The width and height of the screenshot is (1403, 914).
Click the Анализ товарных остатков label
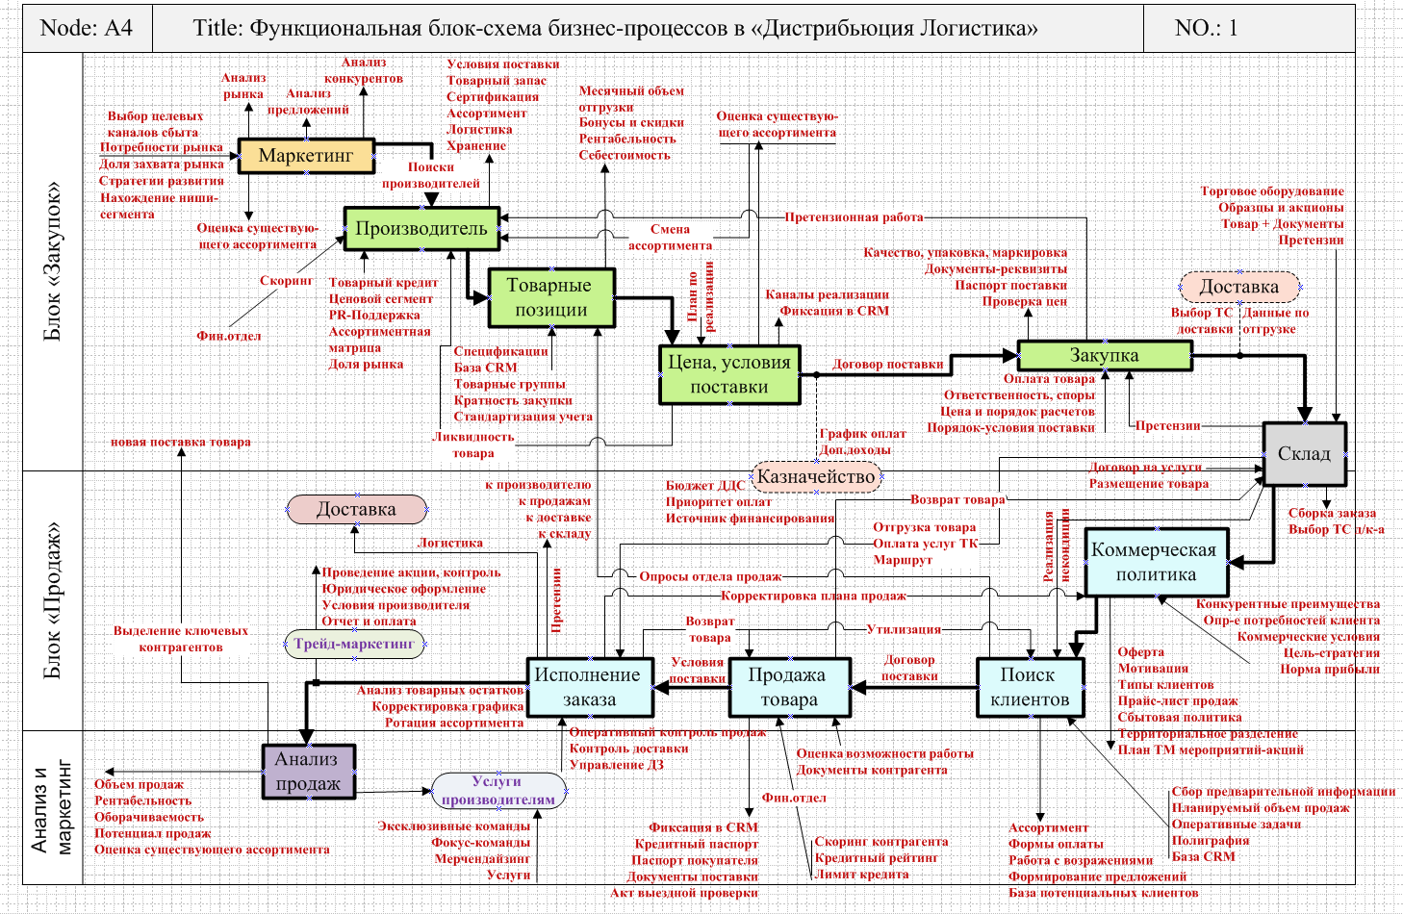pyautogui.click(x=441, y=690)
